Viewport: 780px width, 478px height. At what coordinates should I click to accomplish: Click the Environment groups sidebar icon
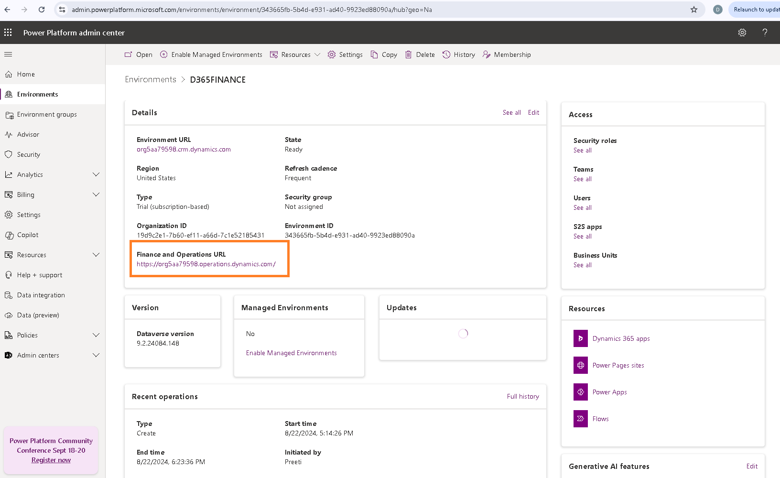[x=9, y=115]
